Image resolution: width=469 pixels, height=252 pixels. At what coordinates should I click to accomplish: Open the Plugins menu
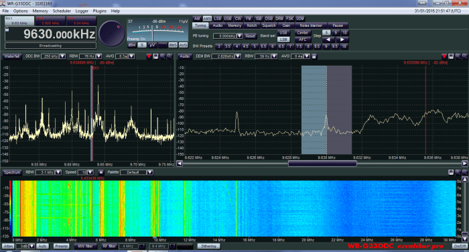tap(100, 11)
